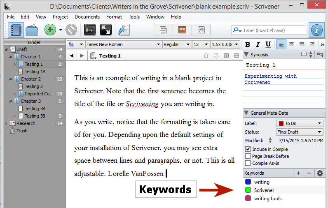Open keywords gear settings icon

click(320, 173)
